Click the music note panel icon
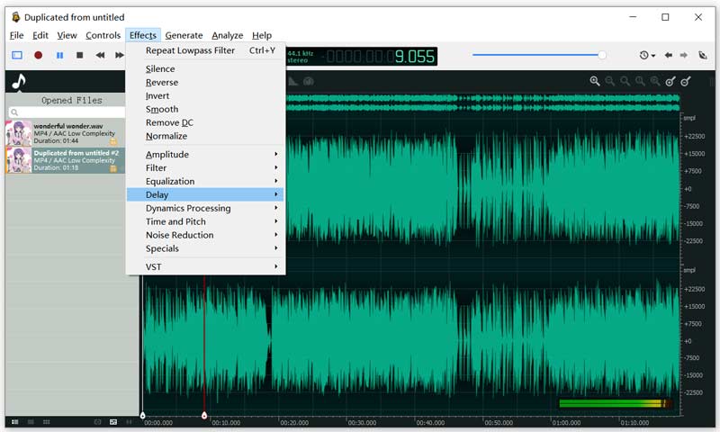This screenshot has width=720, height=432. point(19,82)
